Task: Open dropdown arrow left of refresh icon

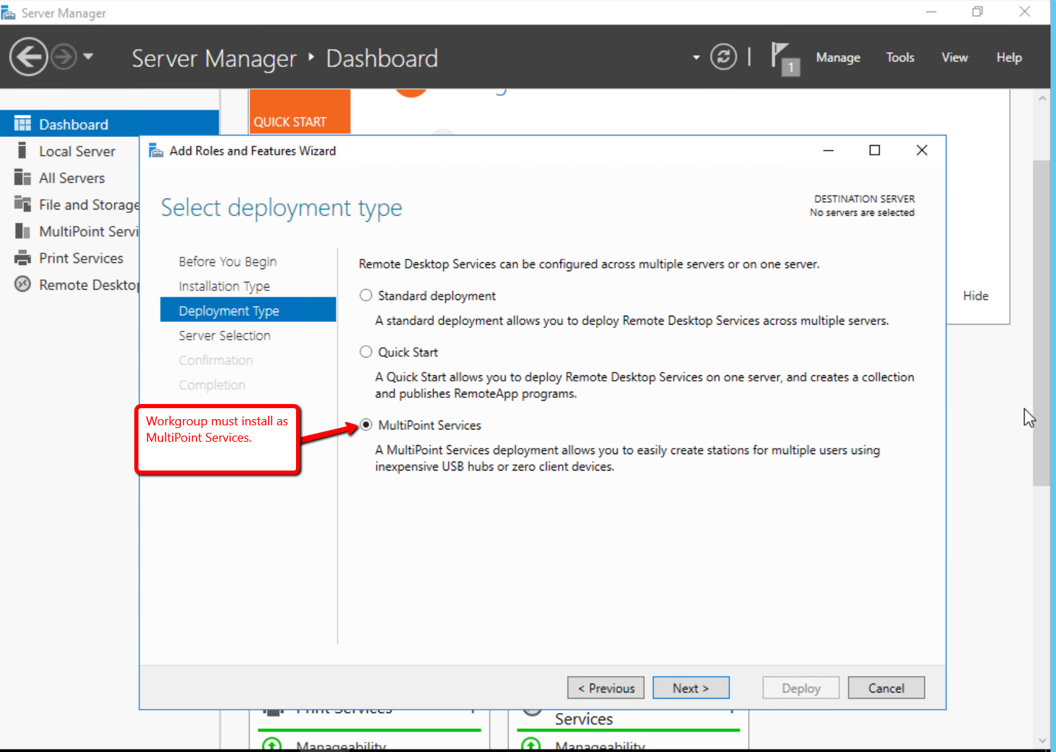Action: [x=696, y=58]
